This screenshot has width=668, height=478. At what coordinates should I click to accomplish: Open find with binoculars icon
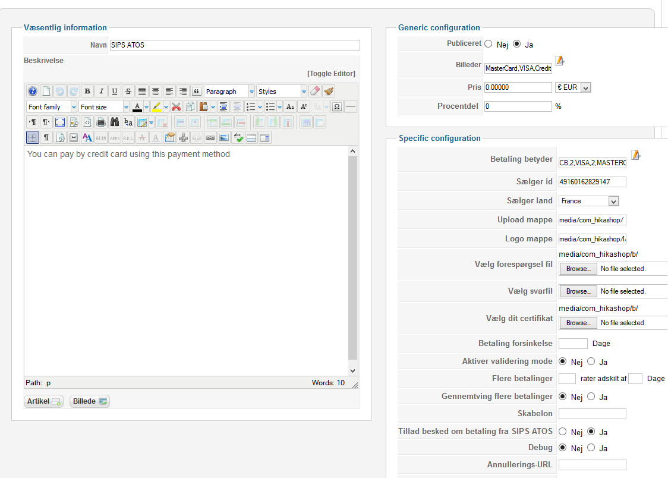(115, 122)
